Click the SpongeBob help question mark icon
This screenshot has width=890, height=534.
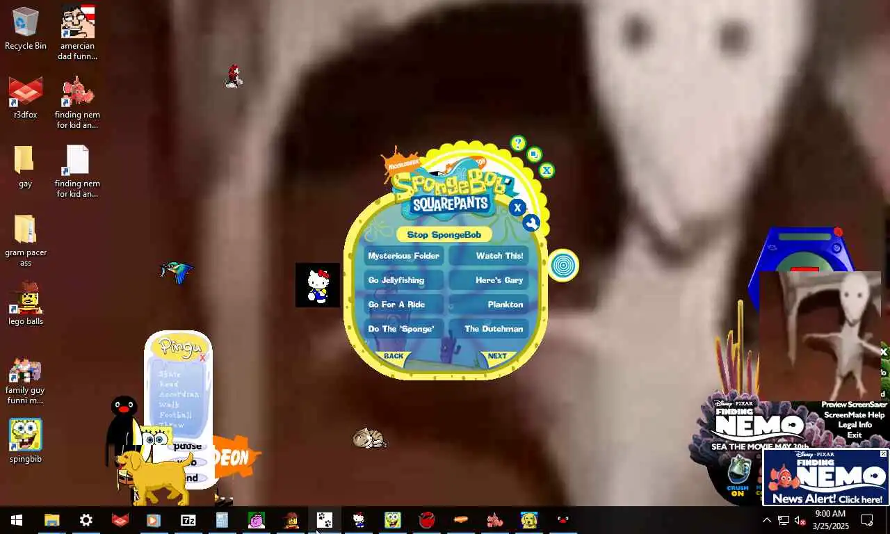[x=518, y=143]
